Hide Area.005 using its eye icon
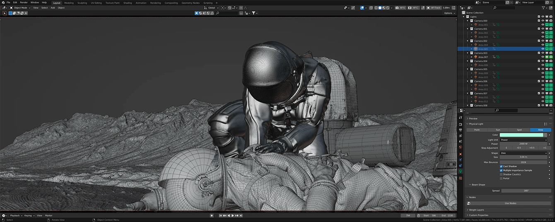This screenshot has height=222, width=555. coord(543,49)
